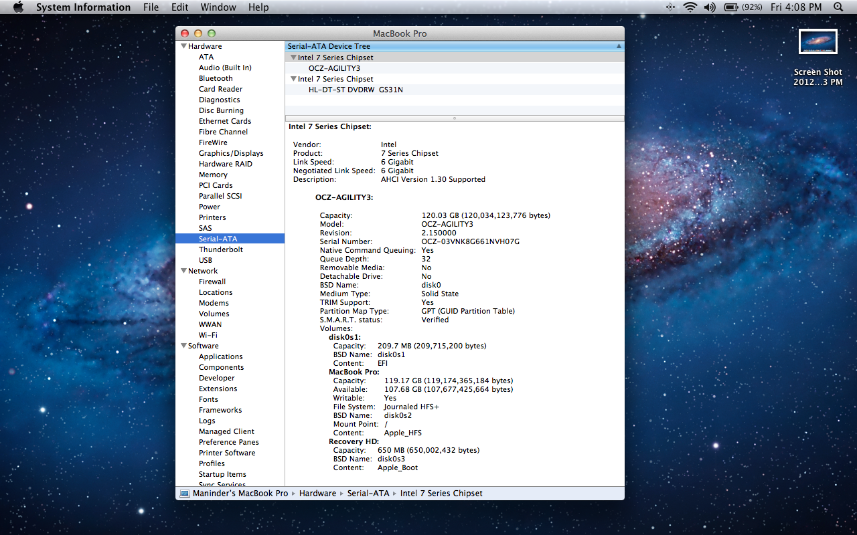Click the volume speaker icon

tap(710, 7)
